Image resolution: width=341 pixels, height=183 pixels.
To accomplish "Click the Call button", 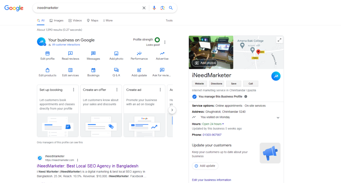I will point(251,84).
